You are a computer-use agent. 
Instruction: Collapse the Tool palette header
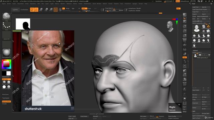pyautogui.click(x=194, y=4)
